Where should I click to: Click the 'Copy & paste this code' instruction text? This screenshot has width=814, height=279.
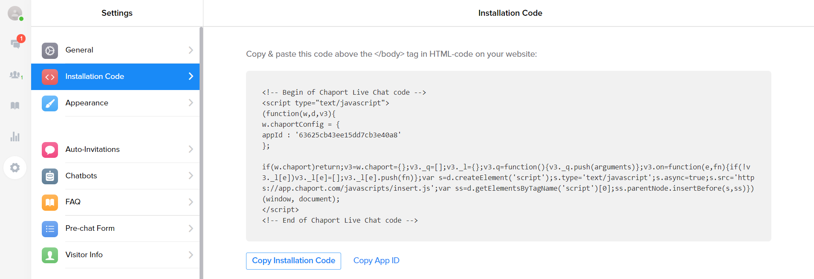click(x=391, y=54)
